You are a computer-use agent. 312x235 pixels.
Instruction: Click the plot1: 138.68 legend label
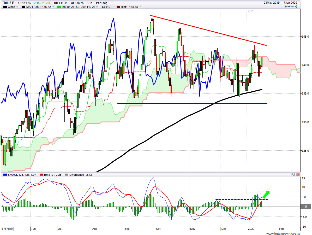pyautogui.click(x=130, y=7)
